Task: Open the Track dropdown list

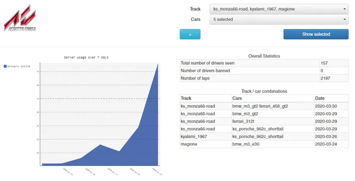Action: [x=279, y=9]
